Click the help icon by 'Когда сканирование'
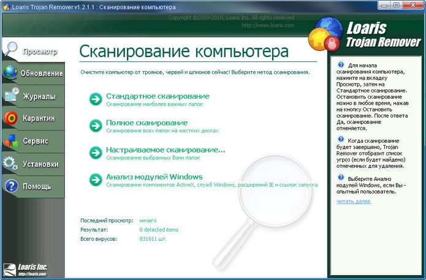The height and width of the screenshot is (280, 426). click(340, 139)
